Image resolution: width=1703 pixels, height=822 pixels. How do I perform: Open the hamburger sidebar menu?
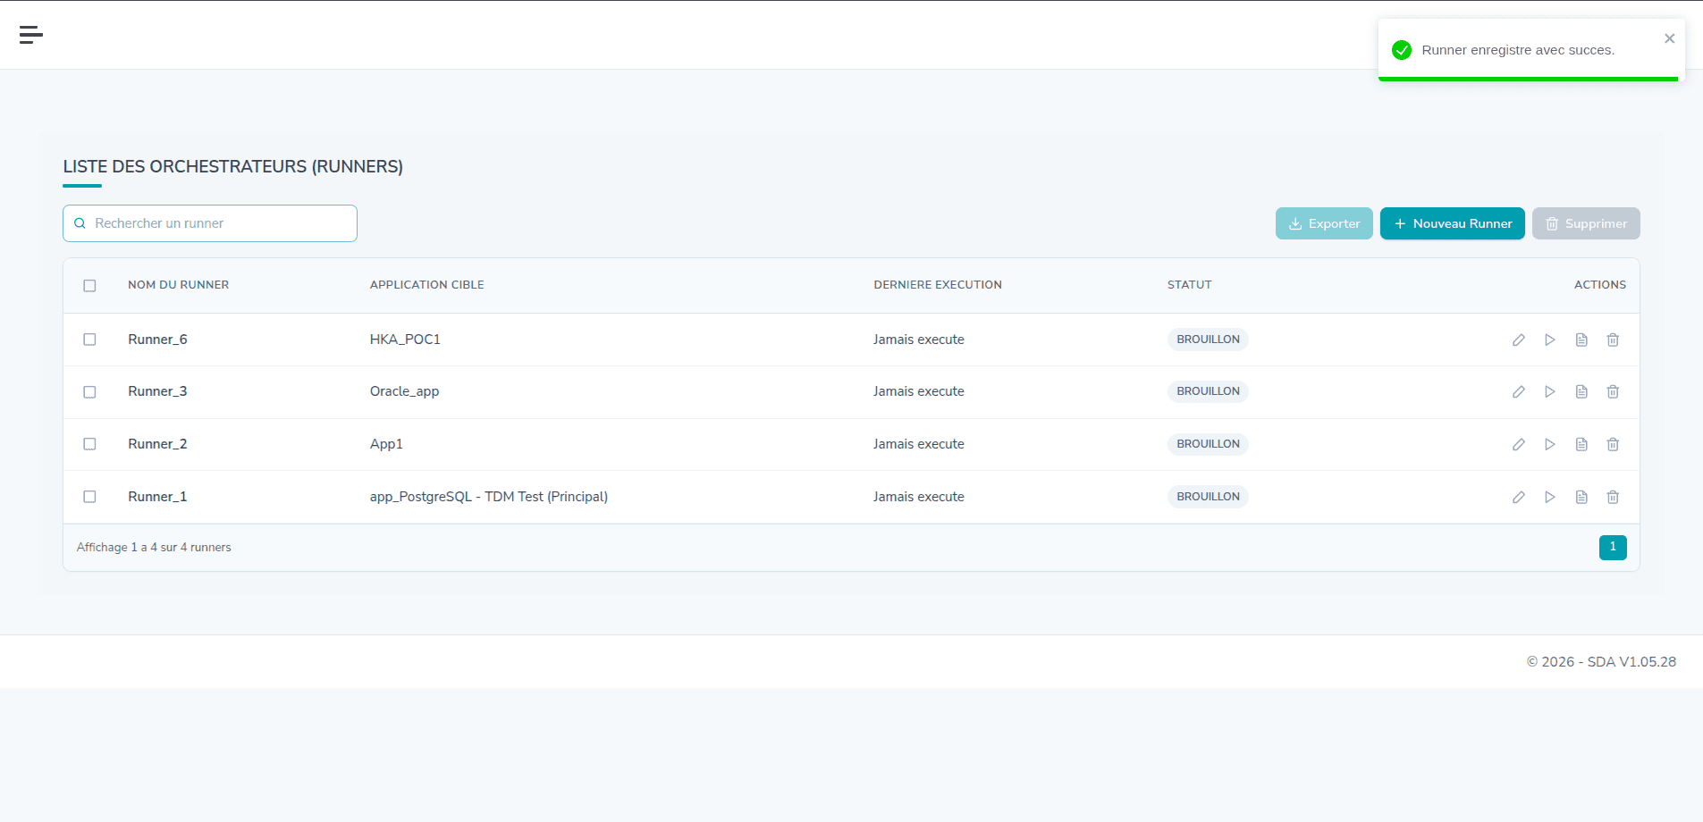tap(31, 35)
